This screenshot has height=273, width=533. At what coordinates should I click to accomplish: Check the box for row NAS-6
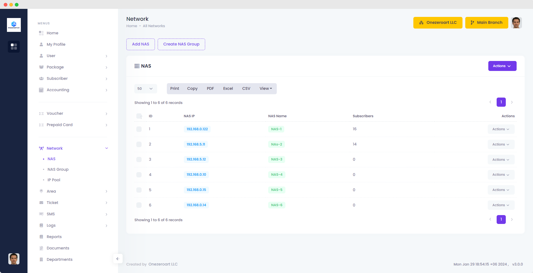pos(139,205)
